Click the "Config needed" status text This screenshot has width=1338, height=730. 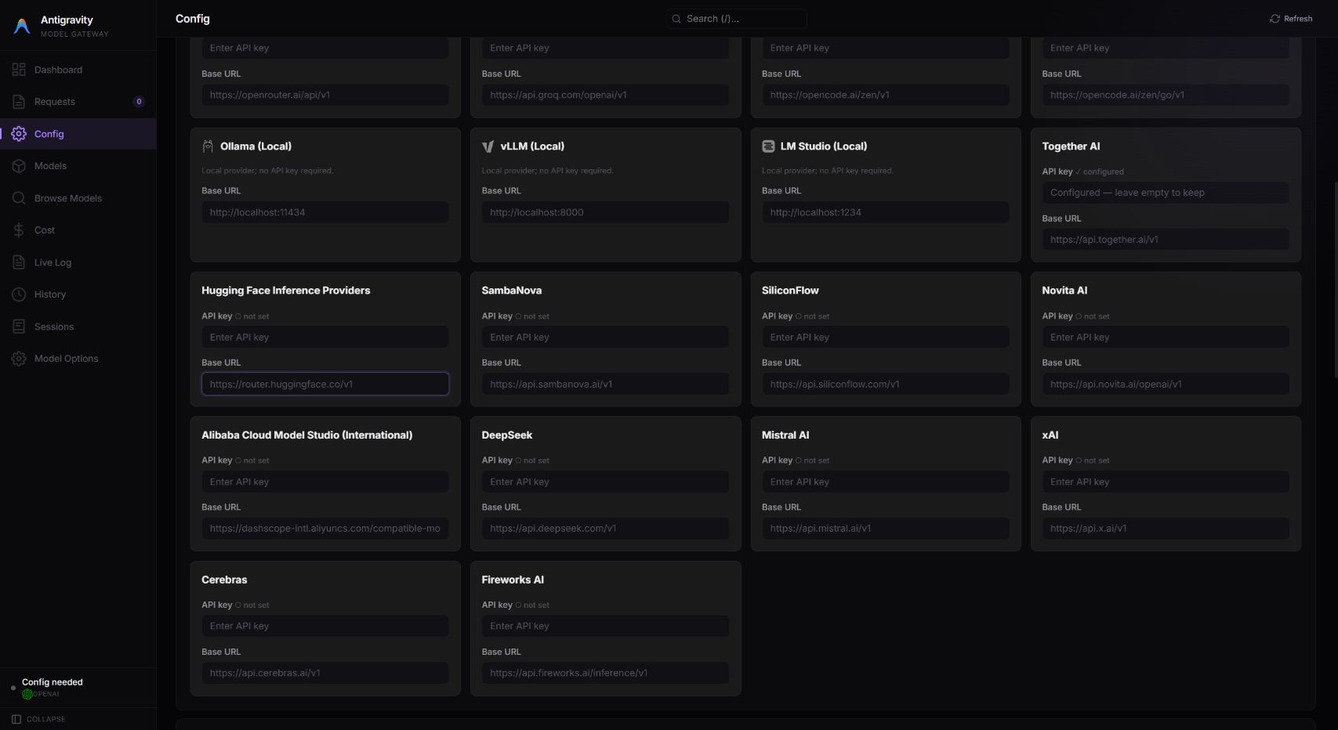coord(53,682)
